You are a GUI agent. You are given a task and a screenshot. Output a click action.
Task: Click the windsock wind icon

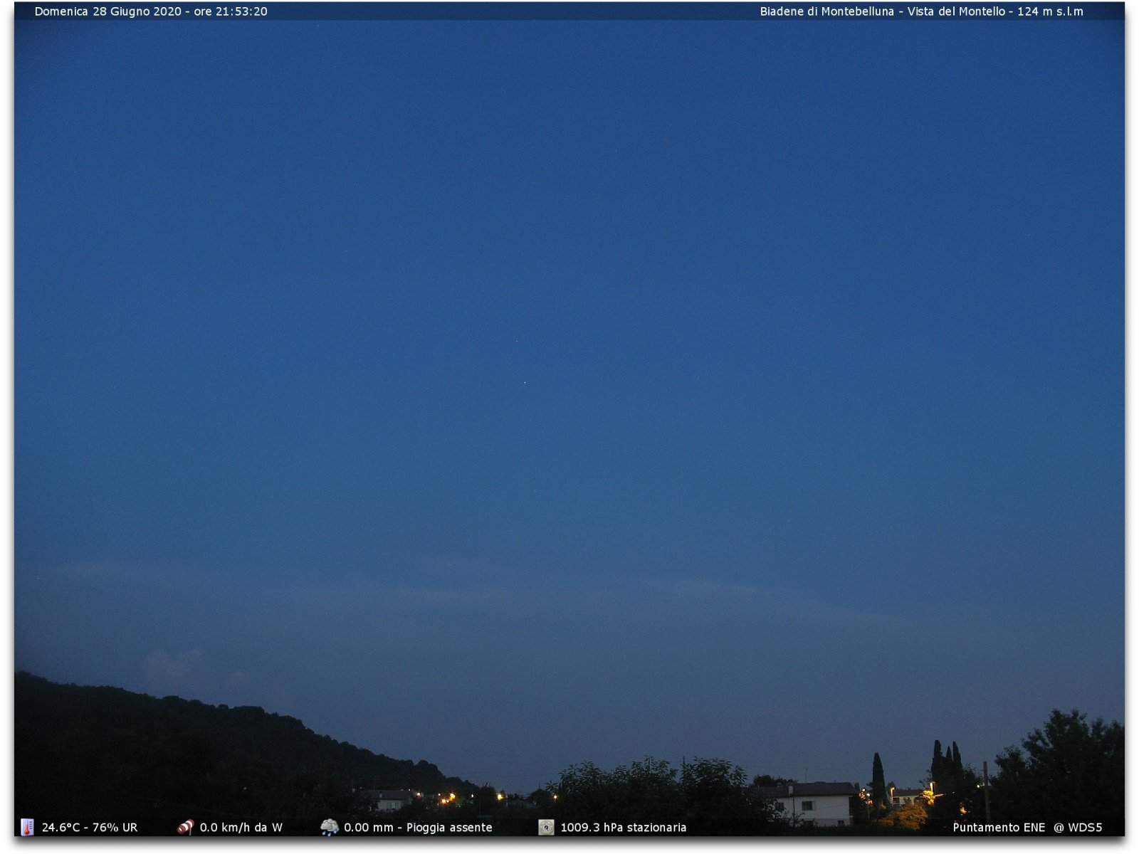point(185,827)
